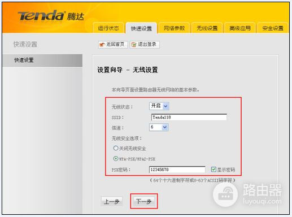Select the 安全设置 tab

[x=273, y=28]
